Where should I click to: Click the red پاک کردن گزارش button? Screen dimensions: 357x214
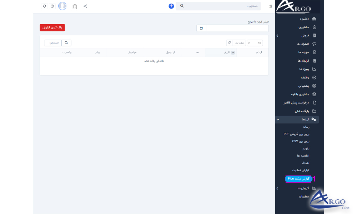click(52, 27)
